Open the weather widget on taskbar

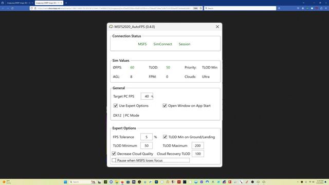pyautogui.click(x=7, y=182)
